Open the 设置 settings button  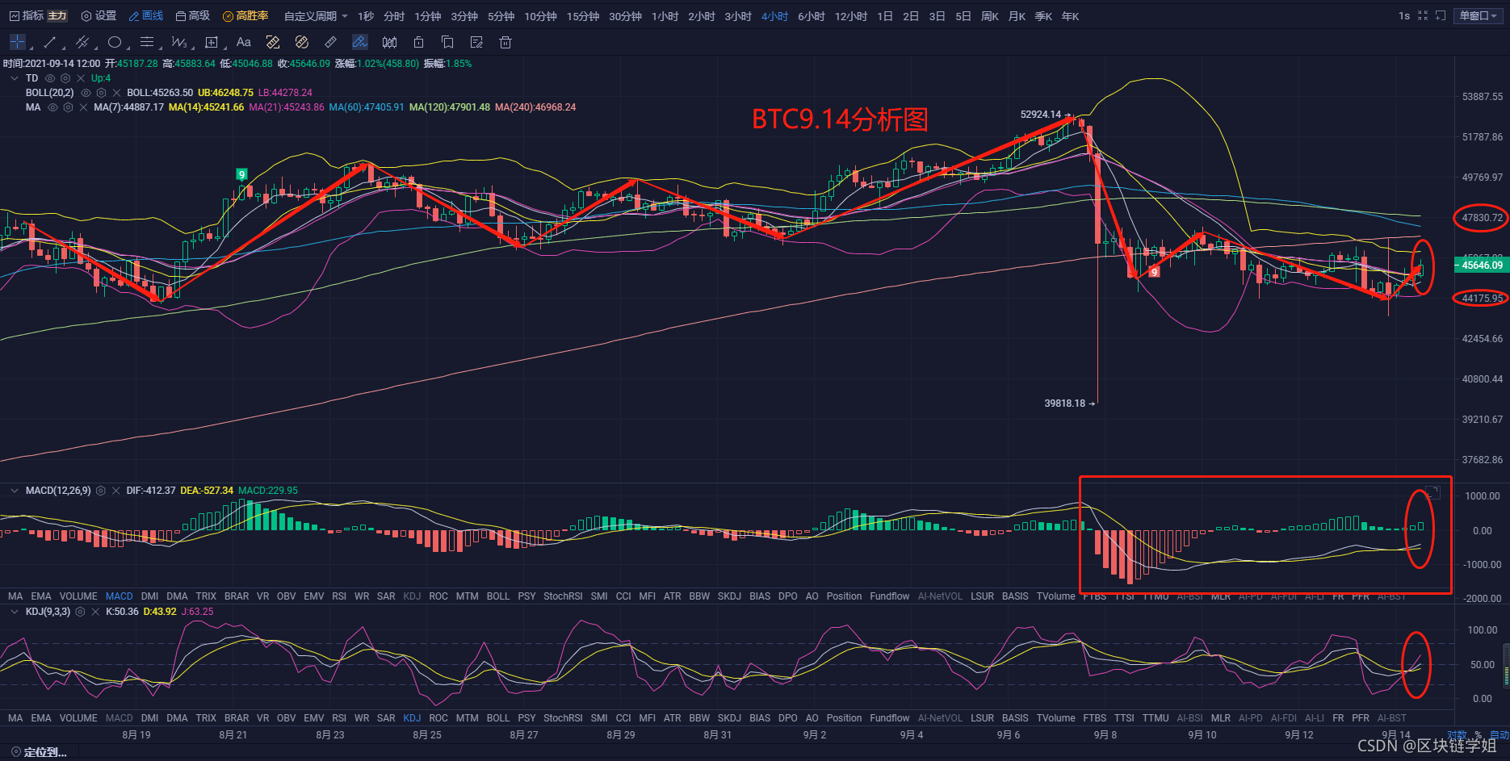[99, 15]
